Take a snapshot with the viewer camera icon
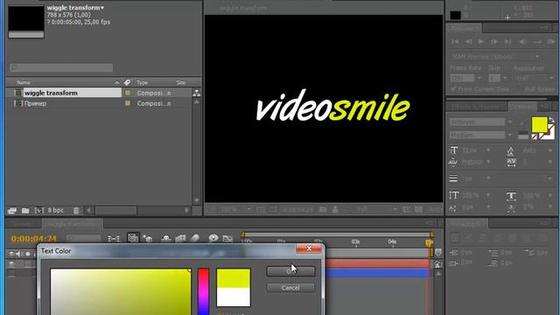Image resolution: width=560 pixels, height=315 pixels. pyautogui.click(x=323, y=210)
